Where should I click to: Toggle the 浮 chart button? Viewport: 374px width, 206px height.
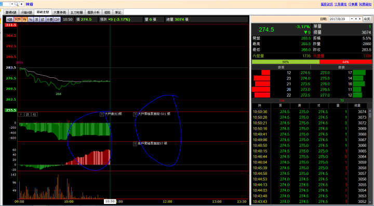[36, 20]
